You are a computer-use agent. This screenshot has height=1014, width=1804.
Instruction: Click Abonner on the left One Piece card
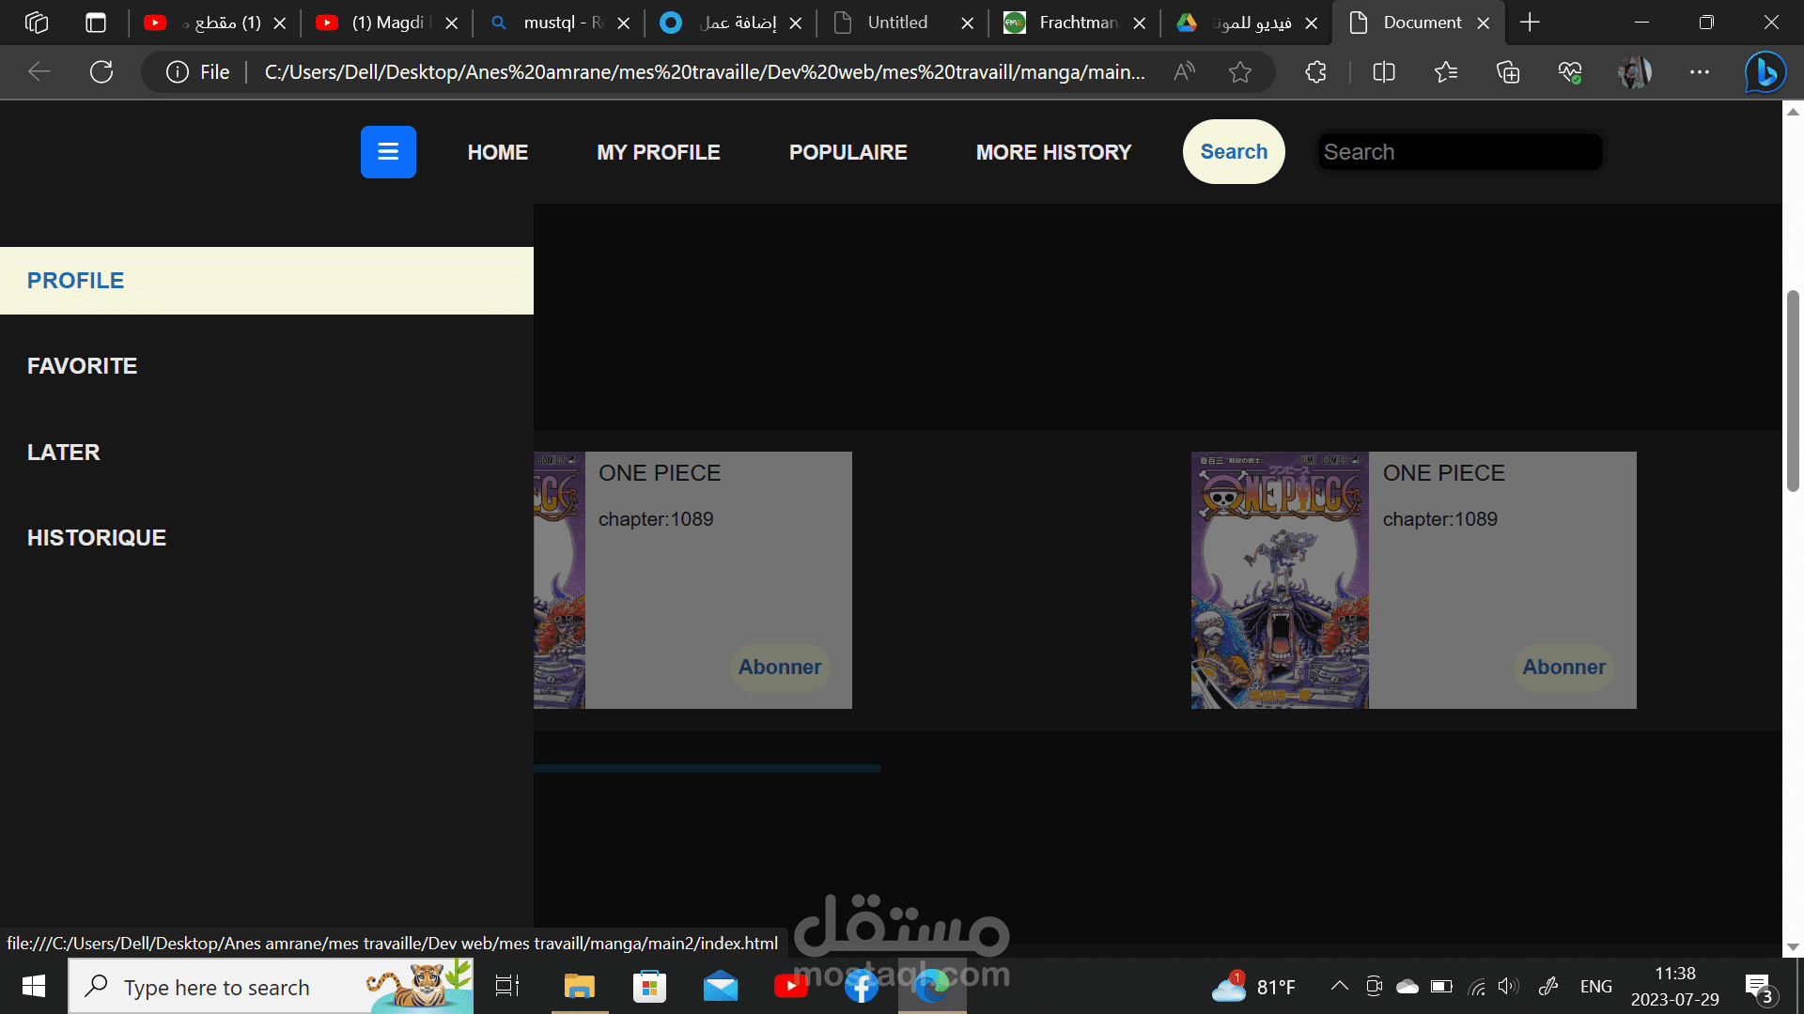pyautogui.click(x=780, y=668)
